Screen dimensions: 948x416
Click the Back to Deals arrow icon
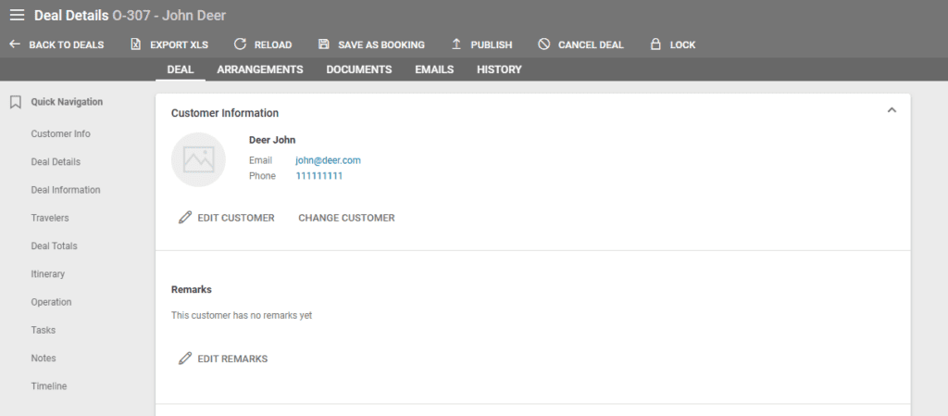(15, 44)
